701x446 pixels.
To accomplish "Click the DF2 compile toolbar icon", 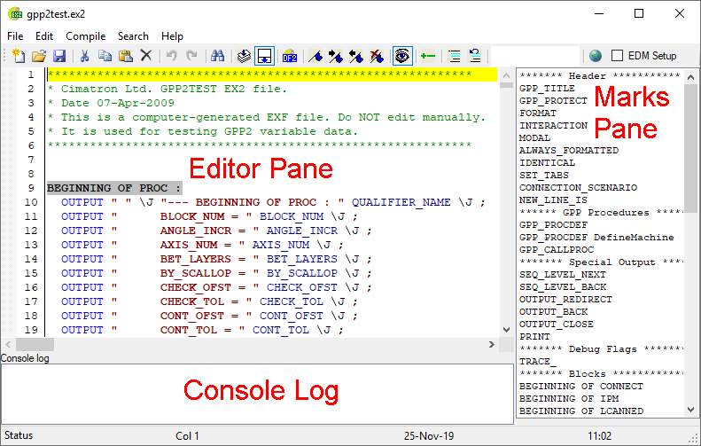I will pyautogui.click(x=290, y=56).
